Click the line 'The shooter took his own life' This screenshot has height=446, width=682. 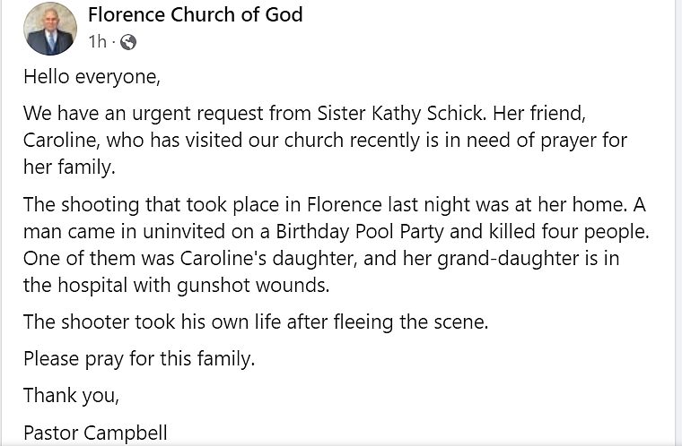tap(152, 322)
